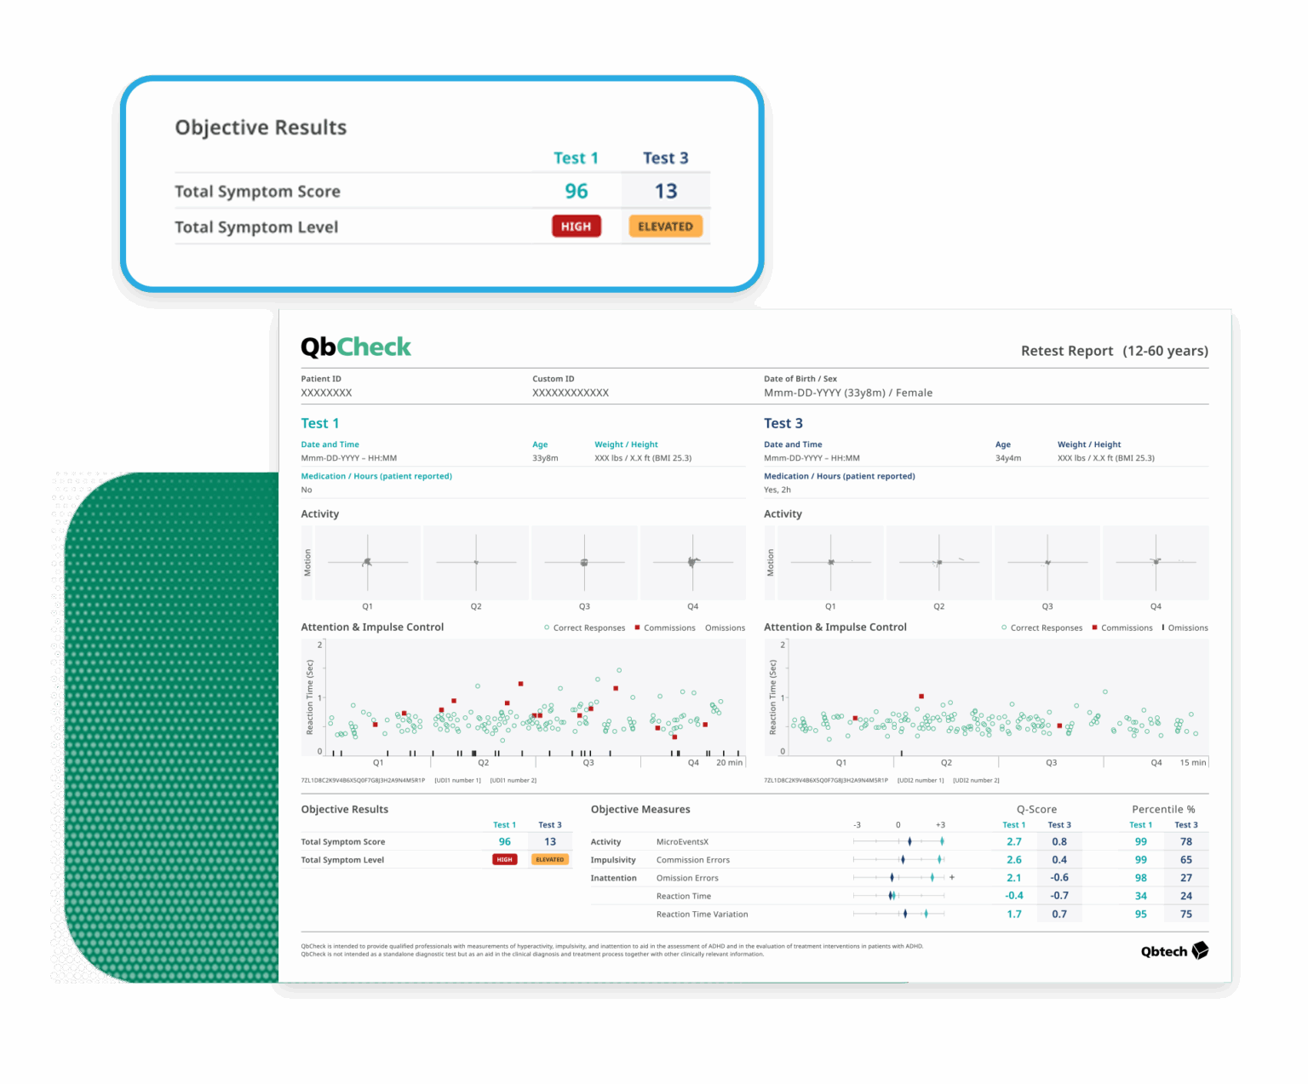The height and width of the screenshot is (1084, 1308).
Task: Click the ELEVATED symptom level badge
Action: click(665, 226)
